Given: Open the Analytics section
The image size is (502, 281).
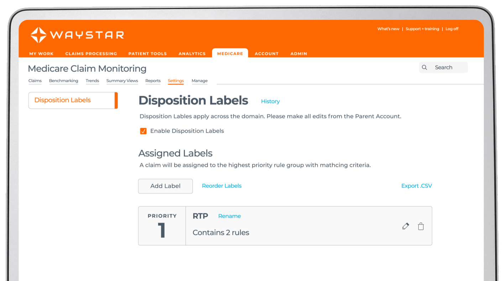Looking at the screenshot, I should point(192,53).
